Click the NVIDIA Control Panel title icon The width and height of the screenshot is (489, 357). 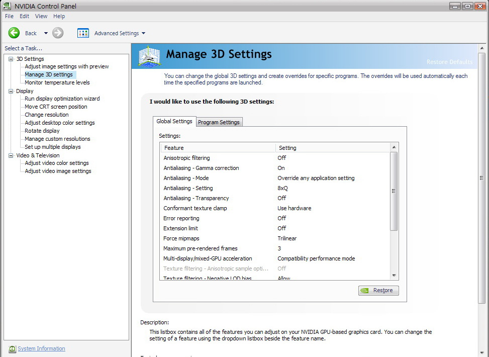7,6
